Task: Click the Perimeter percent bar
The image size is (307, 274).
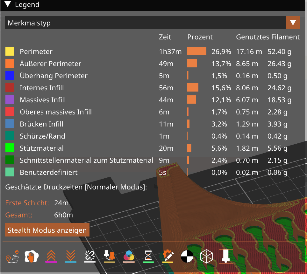Action: 197,51
